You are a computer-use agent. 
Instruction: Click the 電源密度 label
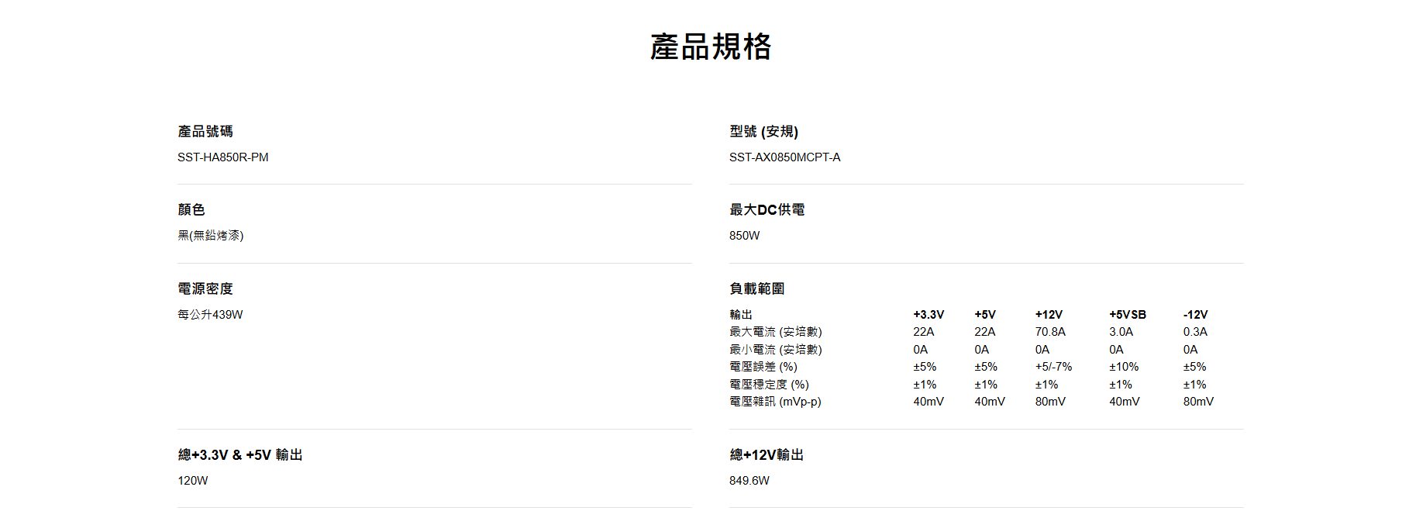[205, 289]
